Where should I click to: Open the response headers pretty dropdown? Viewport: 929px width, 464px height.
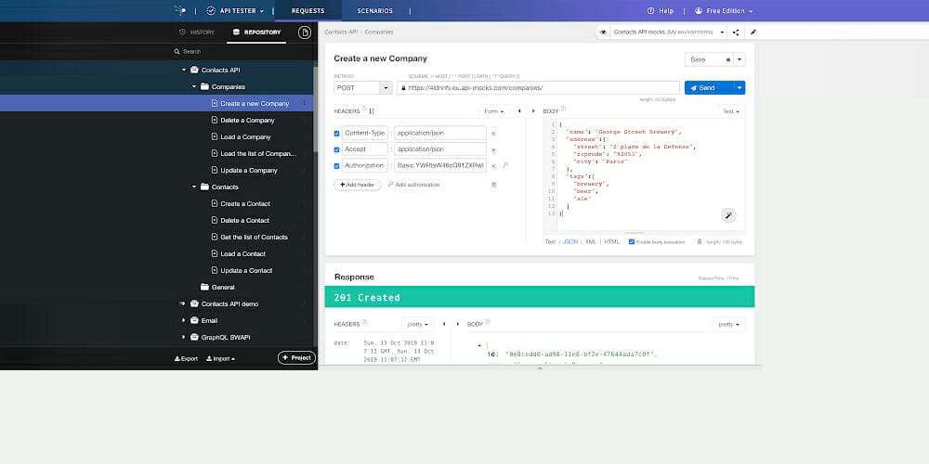pos(418,324)
